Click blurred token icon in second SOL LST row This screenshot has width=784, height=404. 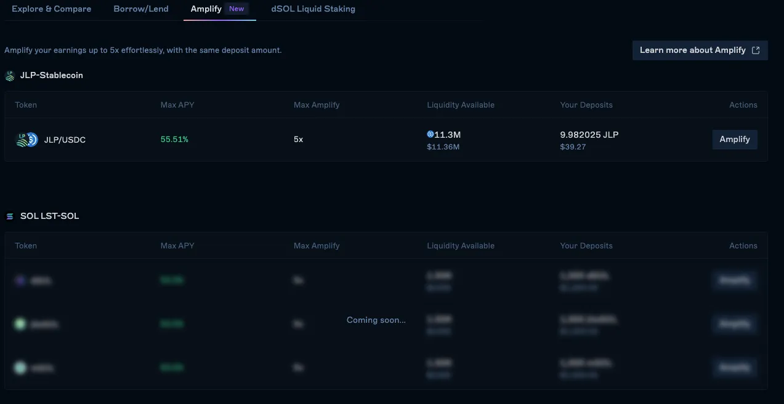(20, 323)
